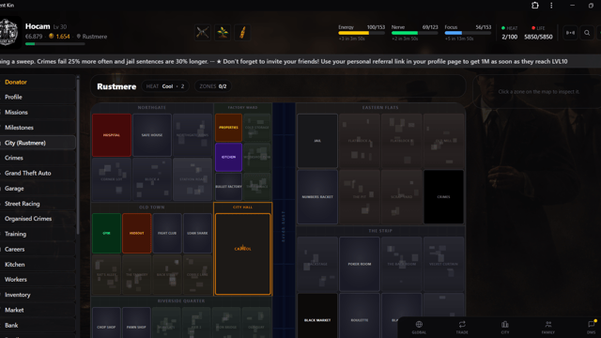Open Bank in the sidebar

pos(38,325)
